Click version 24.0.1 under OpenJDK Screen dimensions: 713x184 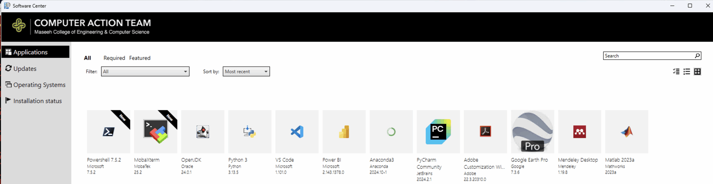(186, 172)
